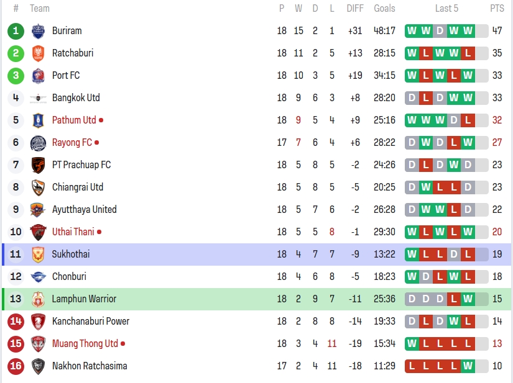This screenshot has width=513, height=383.
Task: Click the Chonburi shark logo
Action: [38, 277]
